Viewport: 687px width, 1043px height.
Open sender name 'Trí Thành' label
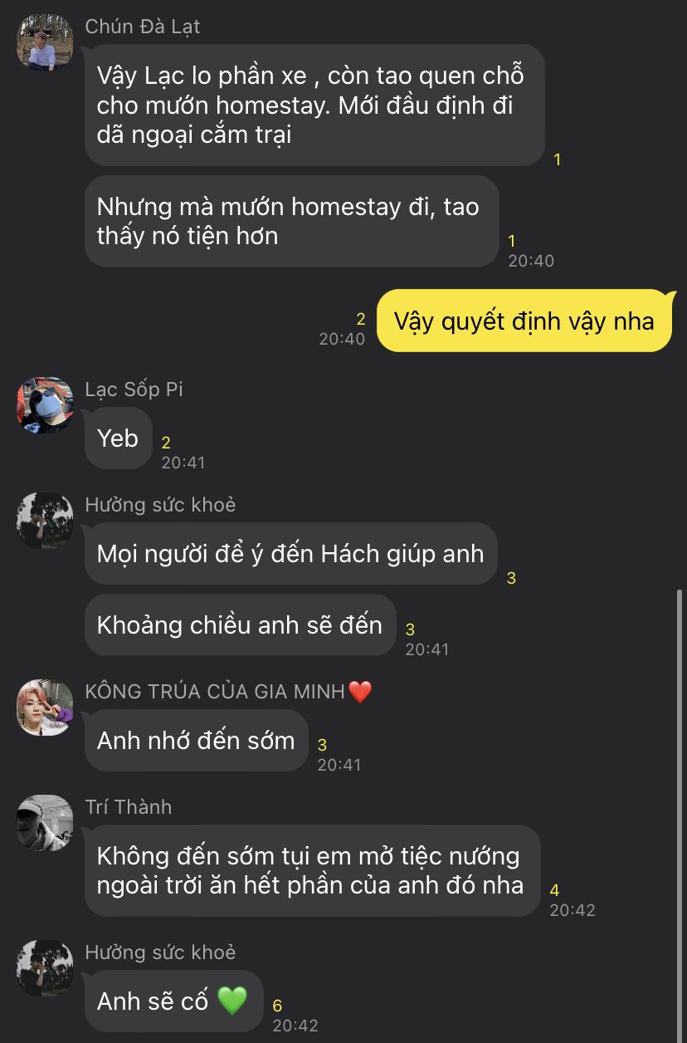coord(129,806)
